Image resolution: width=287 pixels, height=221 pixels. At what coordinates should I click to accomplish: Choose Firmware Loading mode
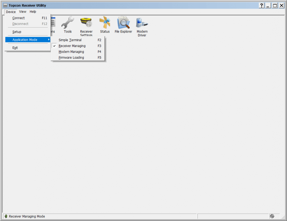pos(78,58)
